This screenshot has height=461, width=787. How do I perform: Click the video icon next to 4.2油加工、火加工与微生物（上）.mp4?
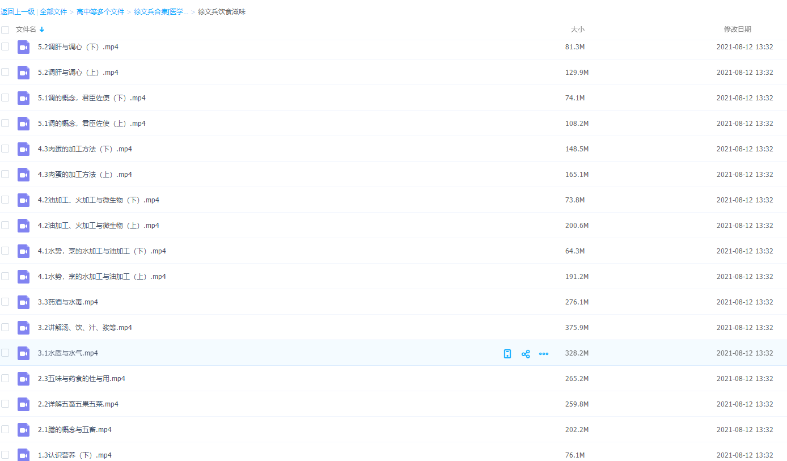23,226
